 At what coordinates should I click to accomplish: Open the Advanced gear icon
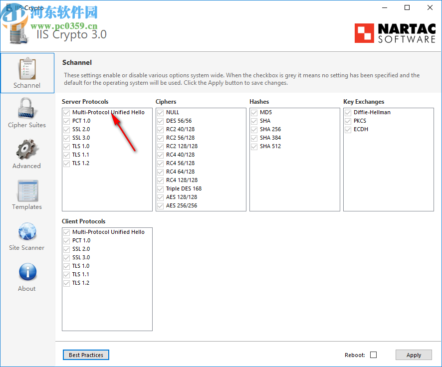(x=26, y=149)
